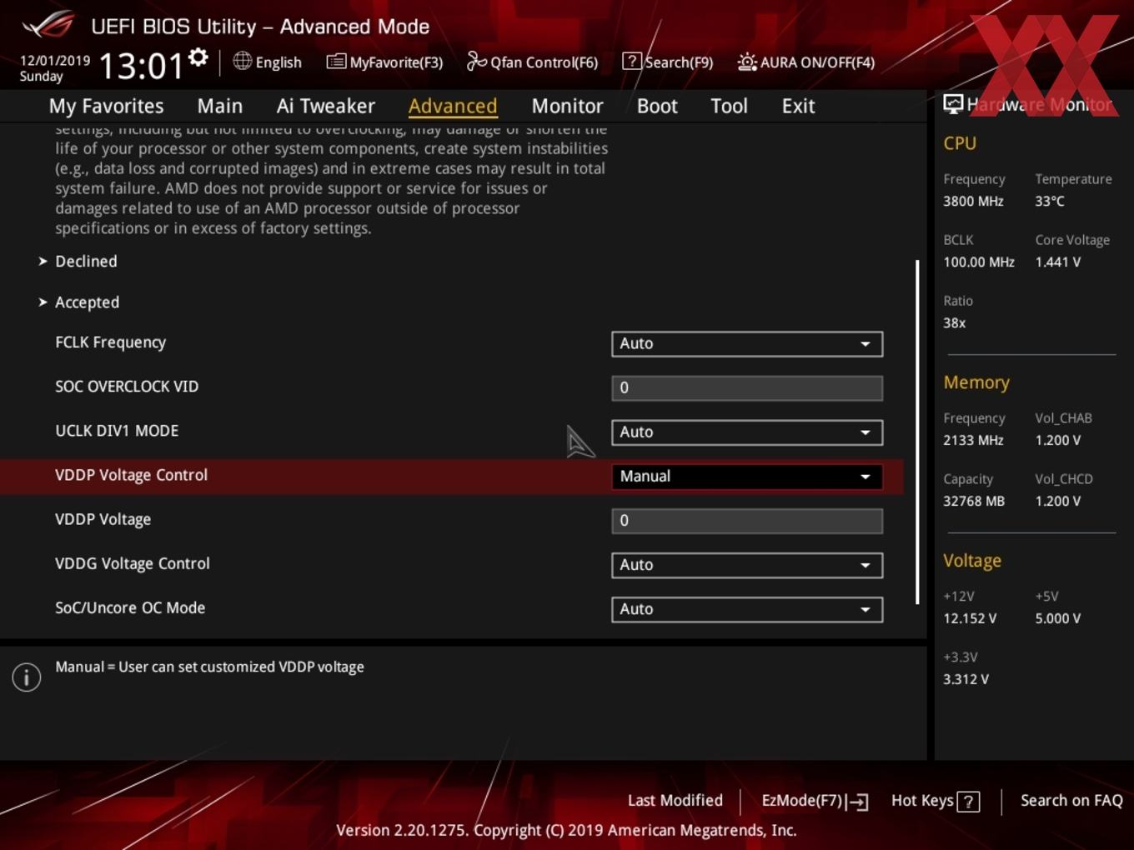
Task: Click the Core Voltage 1.441 V value
Action: (1057, 262)
